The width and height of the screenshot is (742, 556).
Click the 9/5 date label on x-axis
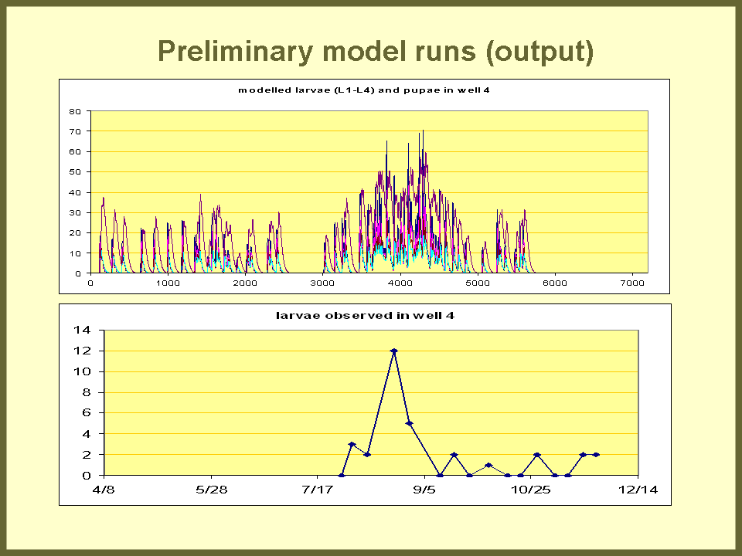(424, 490)
